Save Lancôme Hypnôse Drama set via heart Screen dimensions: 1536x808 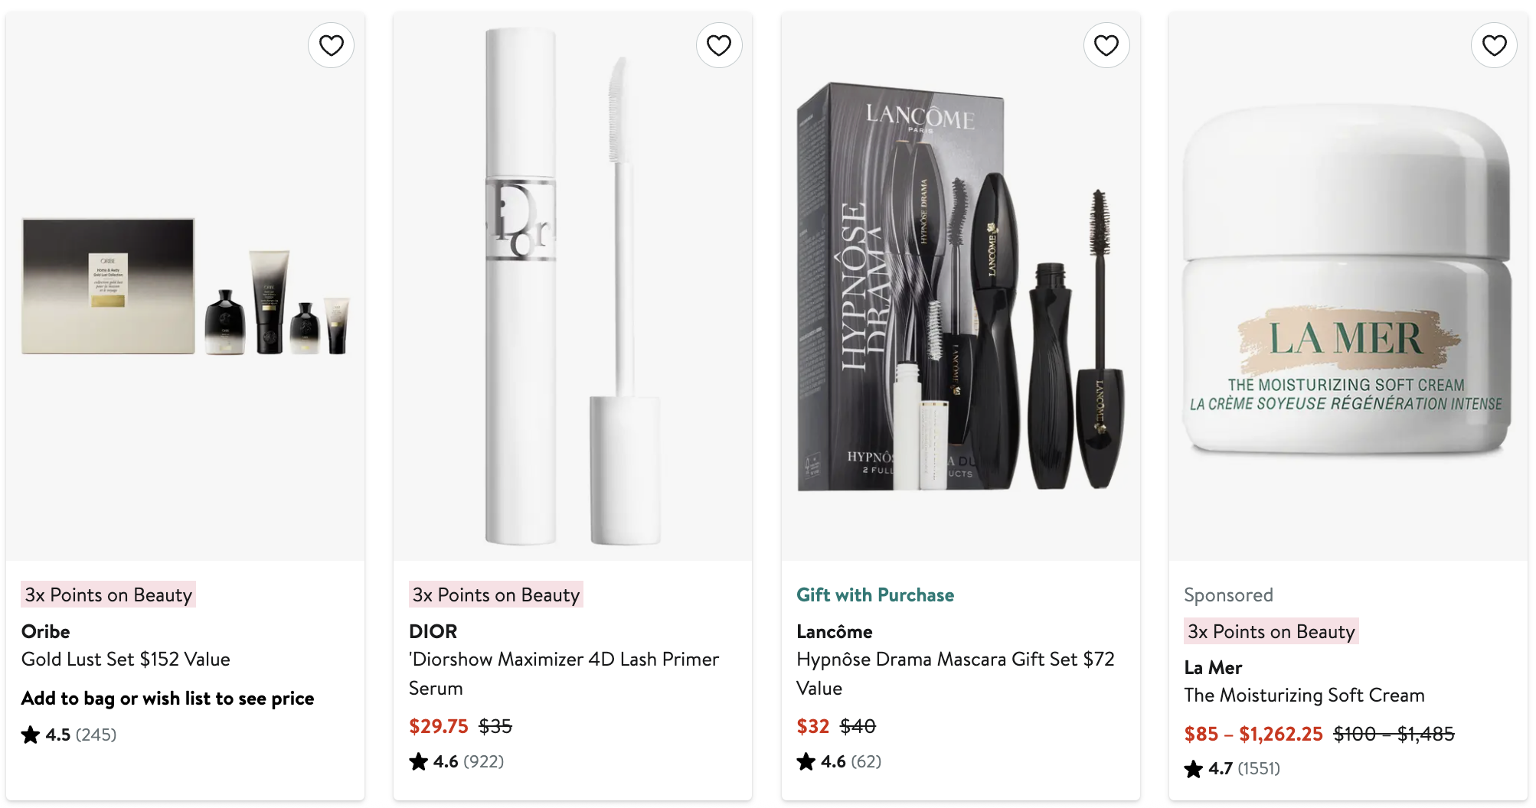click(1106, 46)
